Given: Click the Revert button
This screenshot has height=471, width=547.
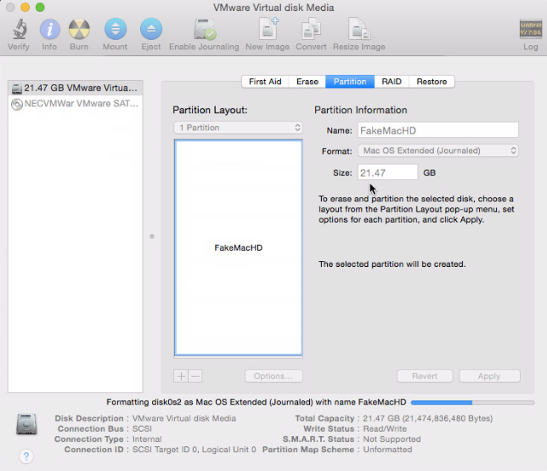Looking at the screenshot, I should pos(425,376).
